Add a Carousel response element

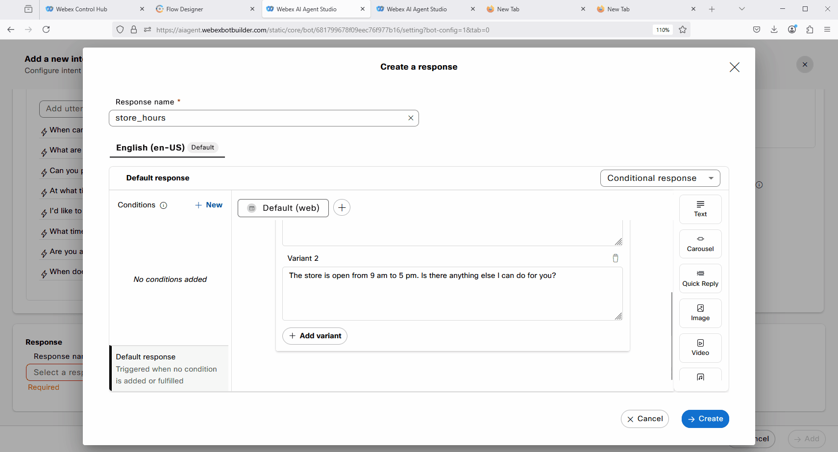click(700, 244)
